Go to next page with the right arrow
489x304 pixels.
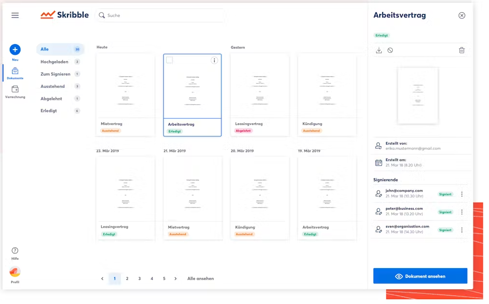175,279
